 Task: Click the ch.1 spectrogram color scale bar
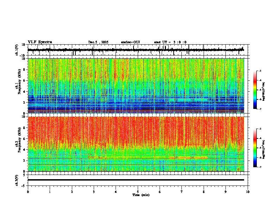255,90
